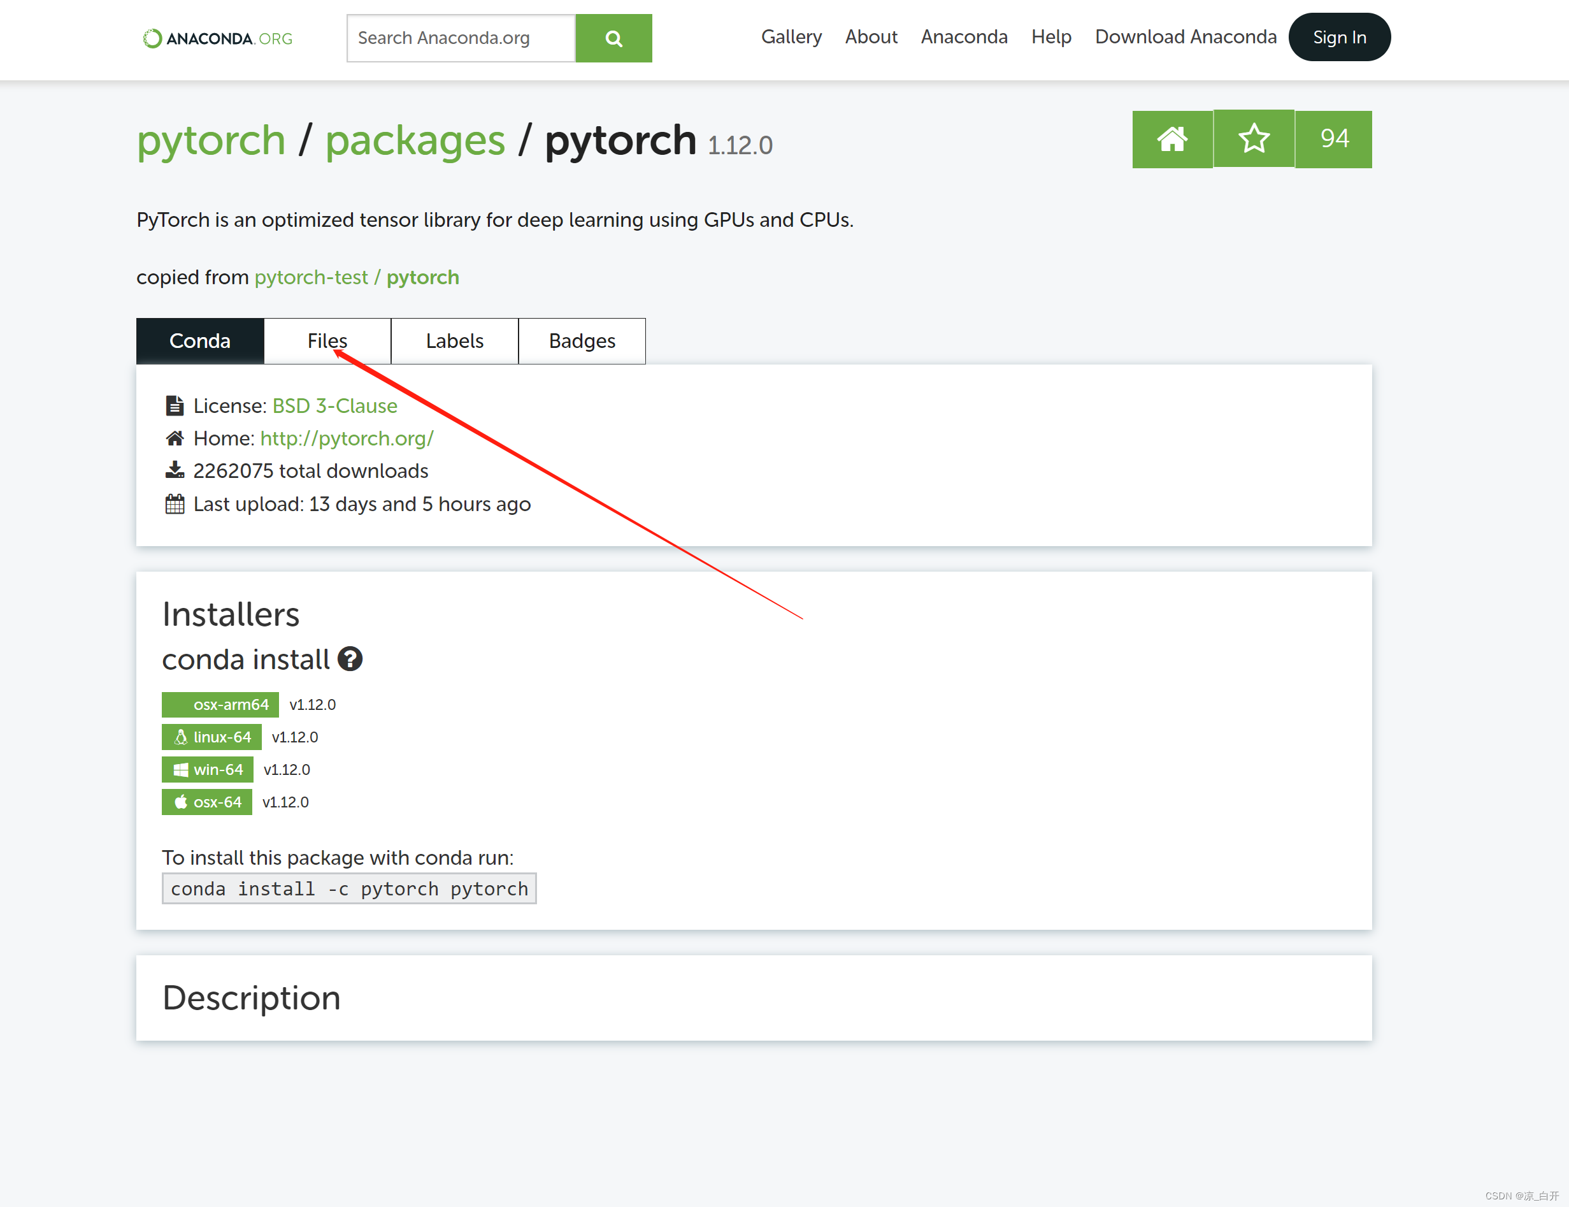The width and height of the screenshot is (1569, 1207).
Task: Click the v1.12.0 label beside osx-arm64
Action: pyautogui.click(x=312, y=705)
